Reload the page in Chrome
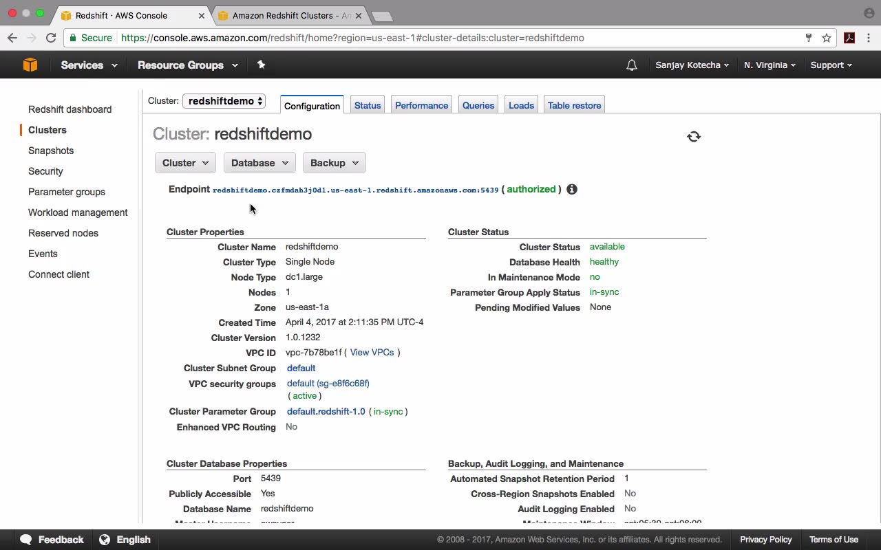 (x=50, y=38)
